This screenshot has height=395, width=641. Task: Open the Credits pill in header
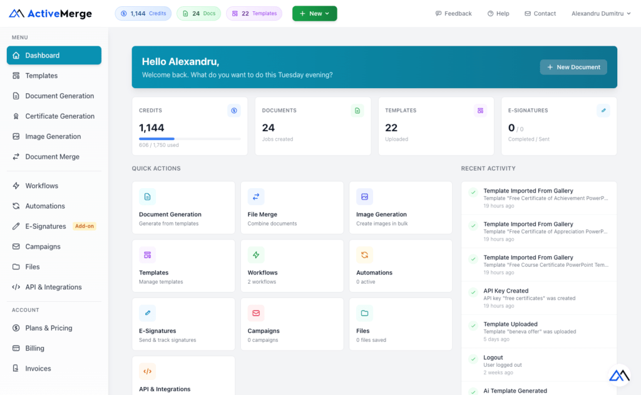coord(143,14)
